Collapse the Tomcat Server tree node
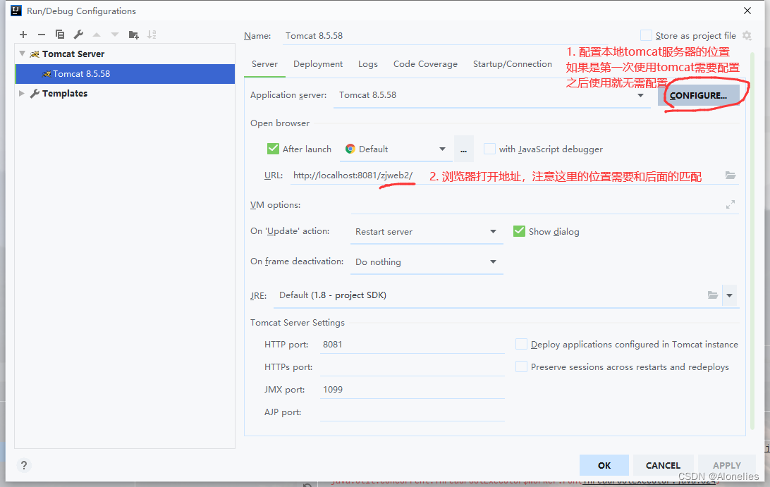Viewport: 770px width, 487px height. tap(22, 54)
